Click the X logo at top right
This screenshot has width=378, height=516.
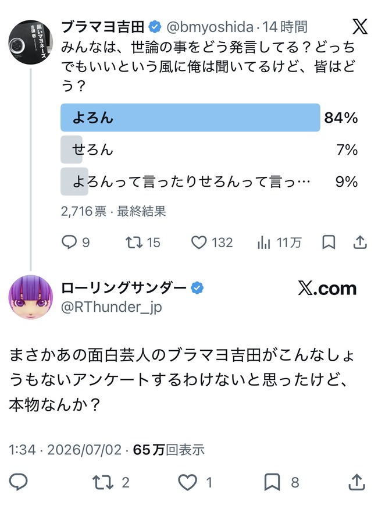(x=360, y=27)
